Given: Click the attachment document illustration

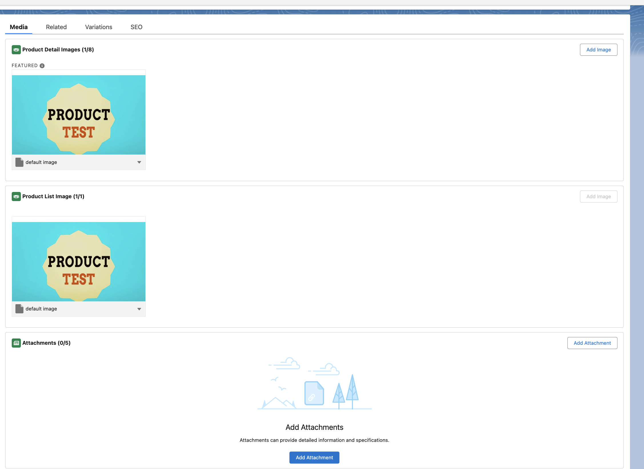Looking at the screenshot, I should tap(314, 393).
